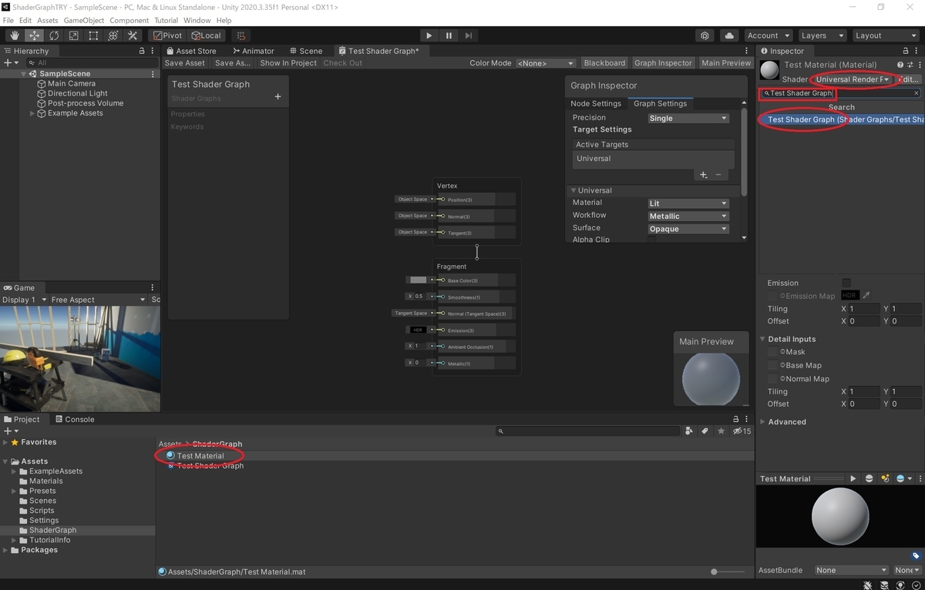Toggle Main Preview panel visibility
This screenshot has height=590, width=925.
(x=725, y=63)
